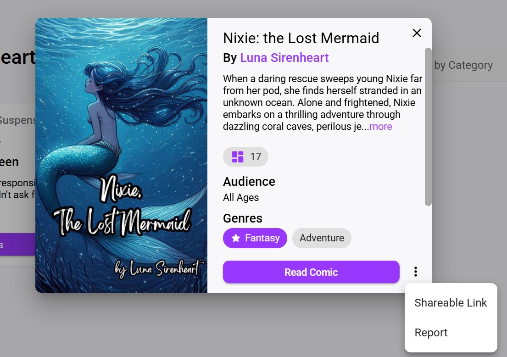
Task: Click the dialog's vertical scrollbar
Action: pyautogui.click(x=428, y=127)
